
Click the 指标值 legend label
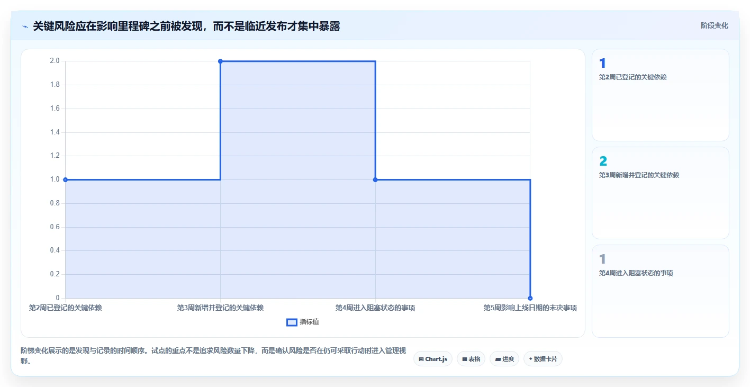pyautogui.click(x=309, y=322)
